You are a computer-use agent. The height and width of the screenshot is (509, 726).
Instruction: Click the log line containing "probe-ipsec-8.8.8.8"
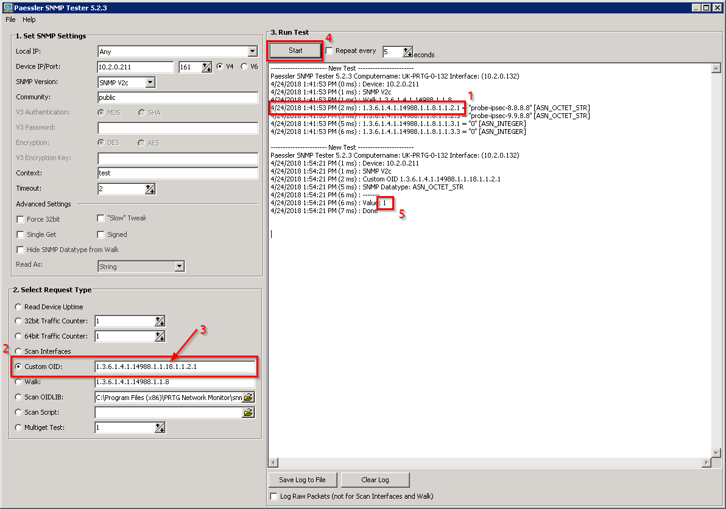430,108
